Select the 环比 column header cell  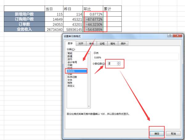93,9
